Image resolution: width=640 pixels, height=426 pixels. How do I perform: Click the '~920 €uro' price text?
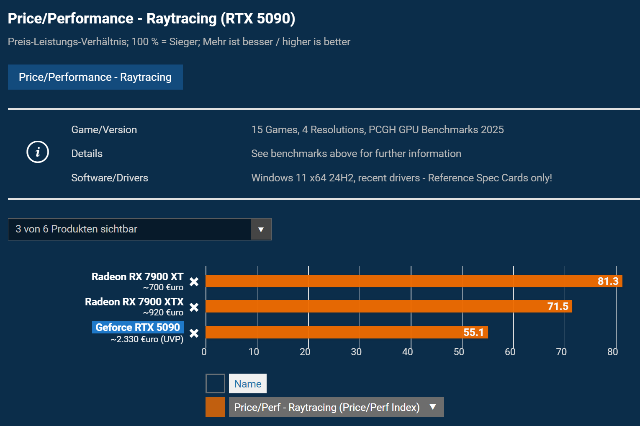tap(163, 312)
